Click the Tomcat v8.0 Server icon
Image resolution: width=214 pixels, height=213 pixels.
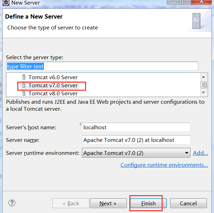pos(24,93)
